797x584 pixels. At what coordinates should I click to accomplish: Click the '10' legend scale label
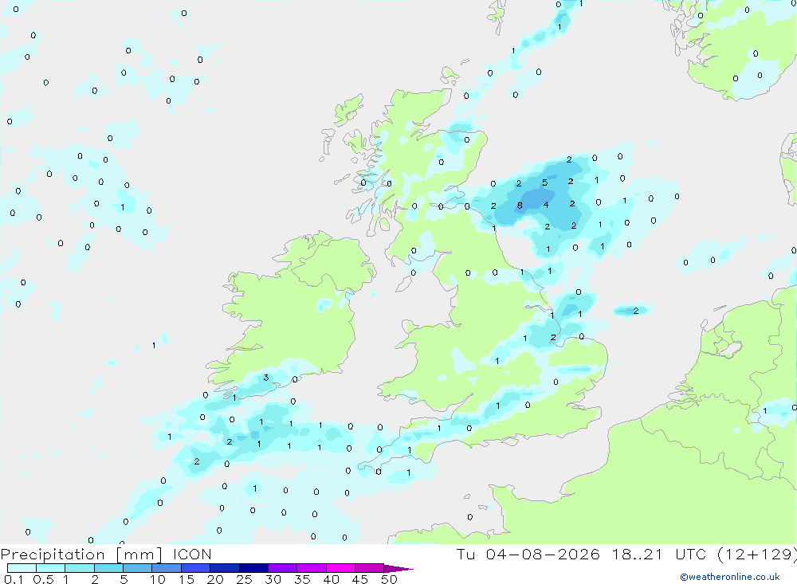[158, 579]
